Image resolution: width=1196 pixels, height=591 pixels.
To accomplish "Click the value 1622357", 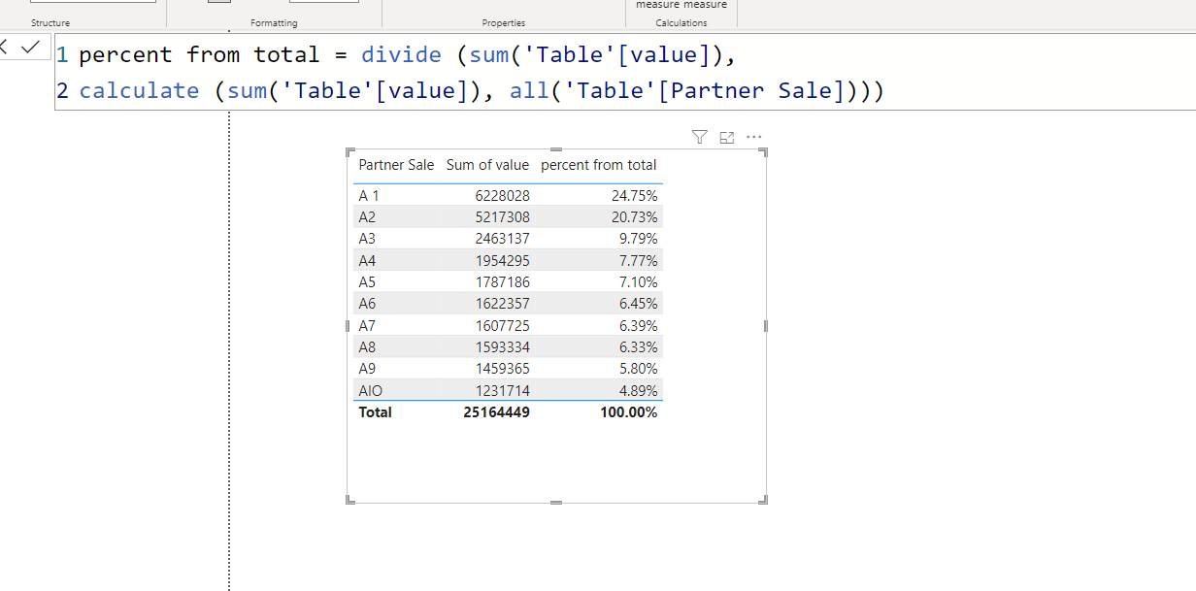I will pyautogui.click(x=502, y=304).
